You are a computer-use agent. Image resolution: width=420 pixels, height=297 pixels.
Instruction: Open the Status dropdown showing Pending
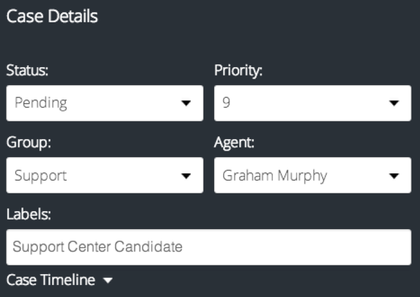point(104,103)
